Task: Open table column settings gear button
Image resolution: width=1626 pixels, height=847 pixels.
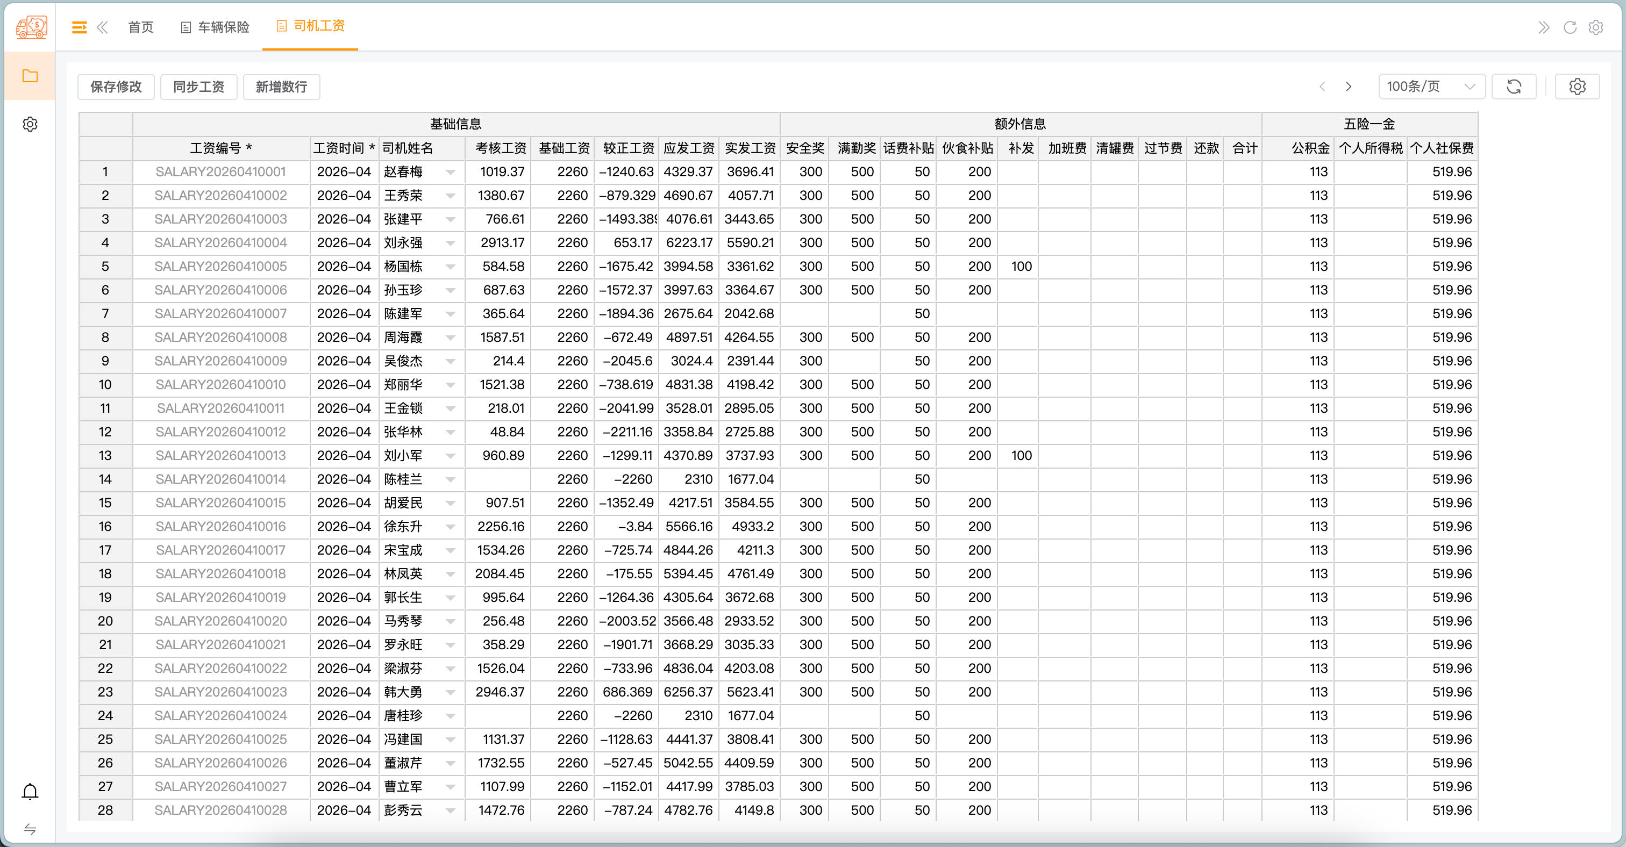Action: [x=1577, y=87]
